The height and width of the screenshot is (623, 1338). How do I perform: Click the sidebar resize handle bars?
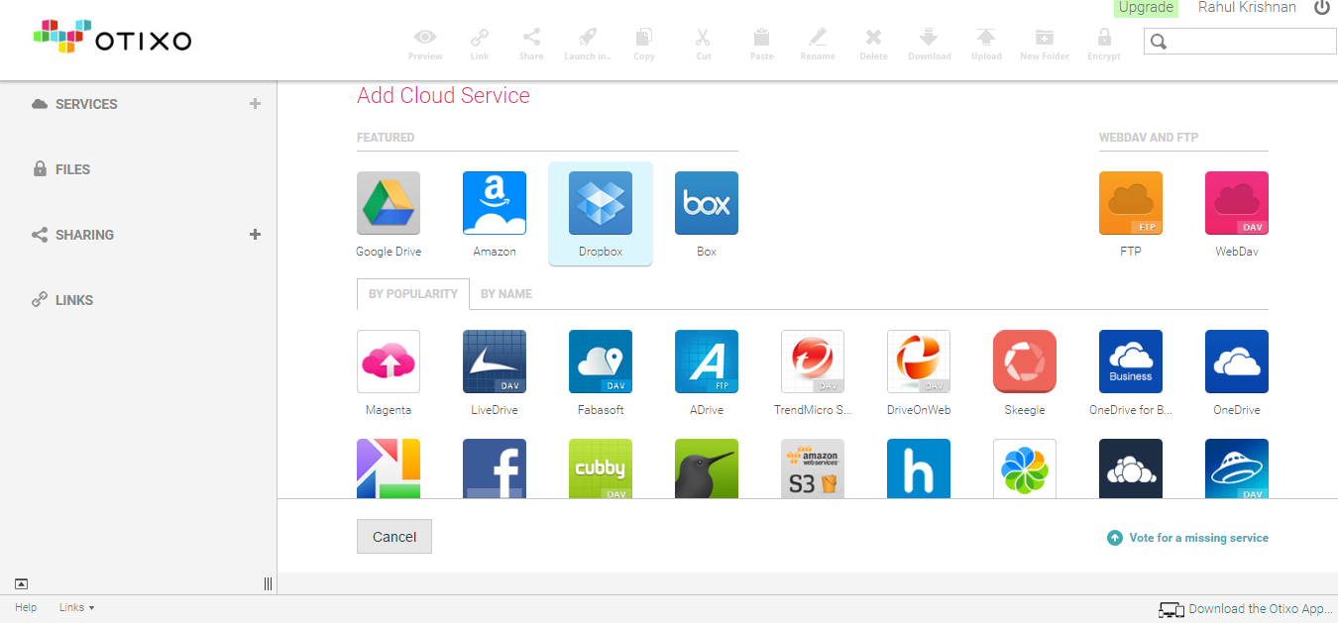click(x=268, y=584)
